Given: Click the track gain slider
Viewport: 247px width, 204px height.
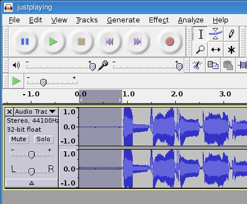Looking at the screenshot, I should pyautogui.click(x=31, y=155).
